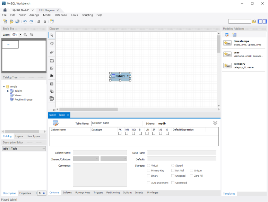Click the new diagram notes toolbar icon
The height and width of the screenshot is (202, 268).
tap(52, 22)
